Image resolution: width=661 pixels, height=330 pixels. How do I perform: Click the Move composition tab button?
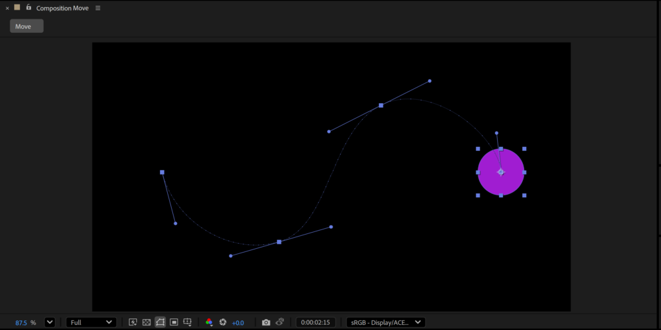pos(26,26)
